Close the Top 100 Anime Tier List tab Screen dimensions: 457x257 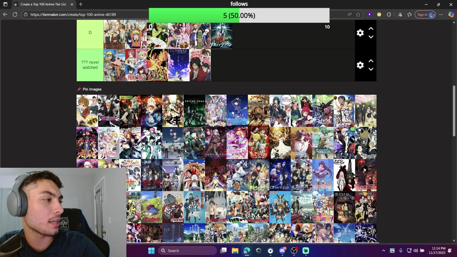[72, 4]
